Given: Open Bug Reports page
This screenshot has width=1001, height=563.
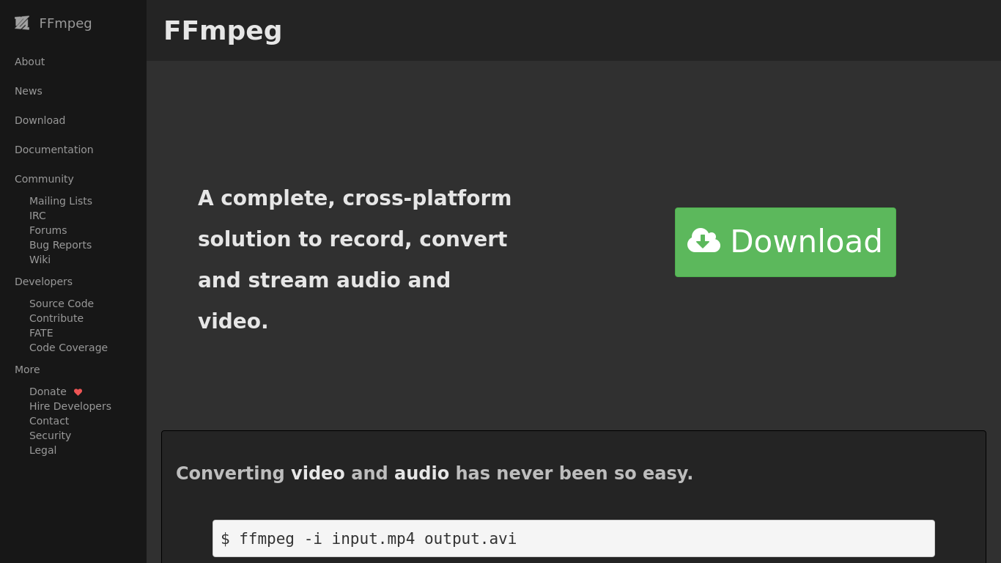Looking at the screenshot, I should (x=60, y=245).
